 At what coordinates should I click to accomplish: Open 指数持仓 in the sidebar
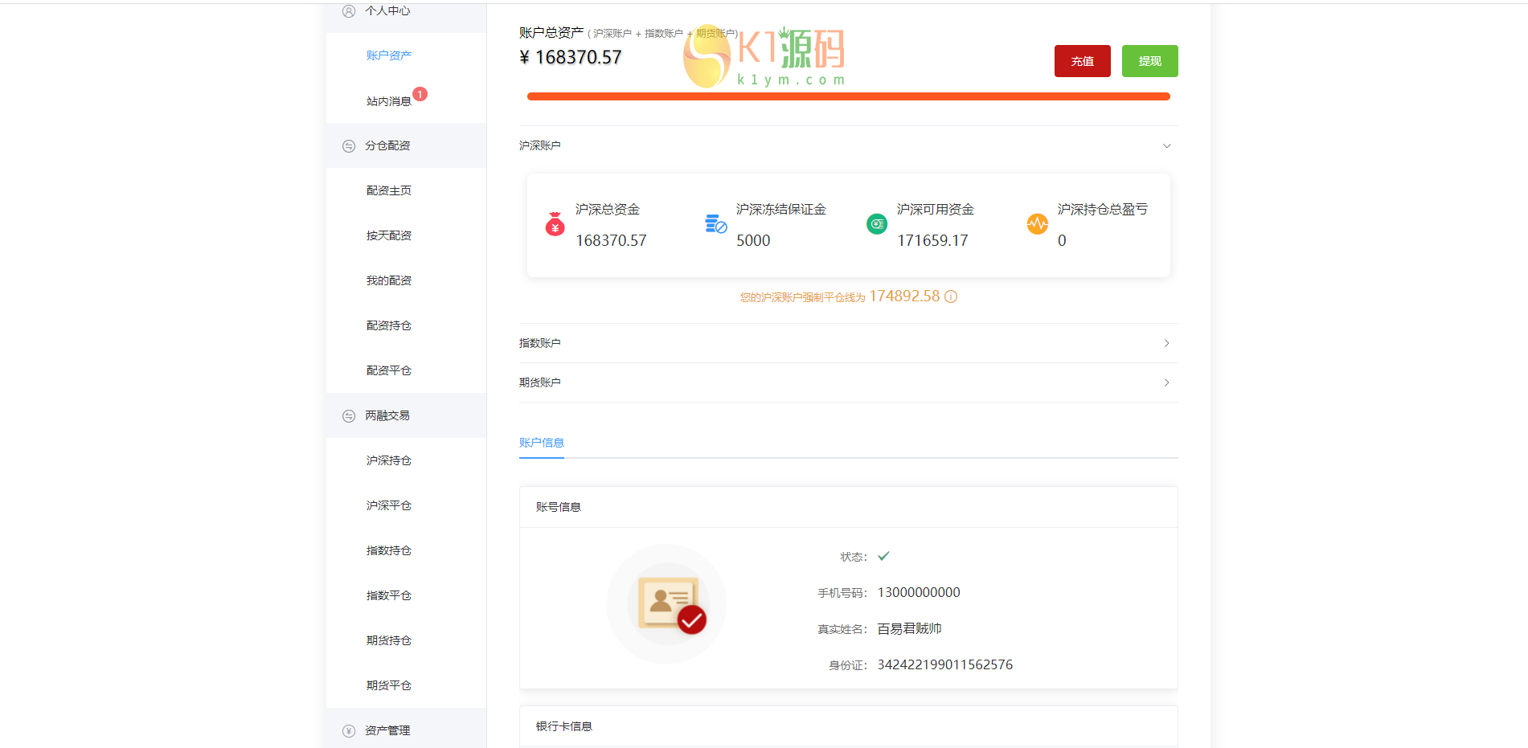(x=389, y=550)
